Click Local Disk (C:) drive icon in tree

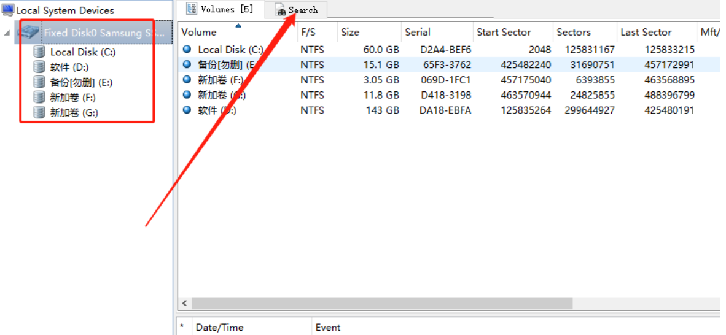(39, 52)
